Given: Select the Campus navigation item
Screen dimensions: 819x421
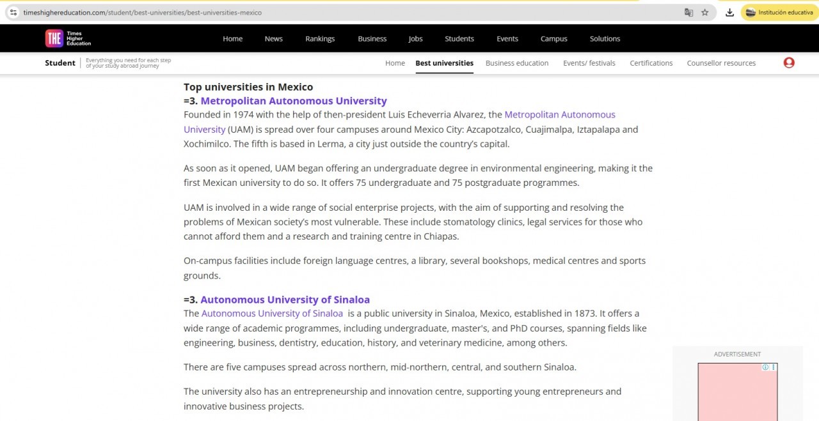Looking at the screenshot, I should coord(553,39).
